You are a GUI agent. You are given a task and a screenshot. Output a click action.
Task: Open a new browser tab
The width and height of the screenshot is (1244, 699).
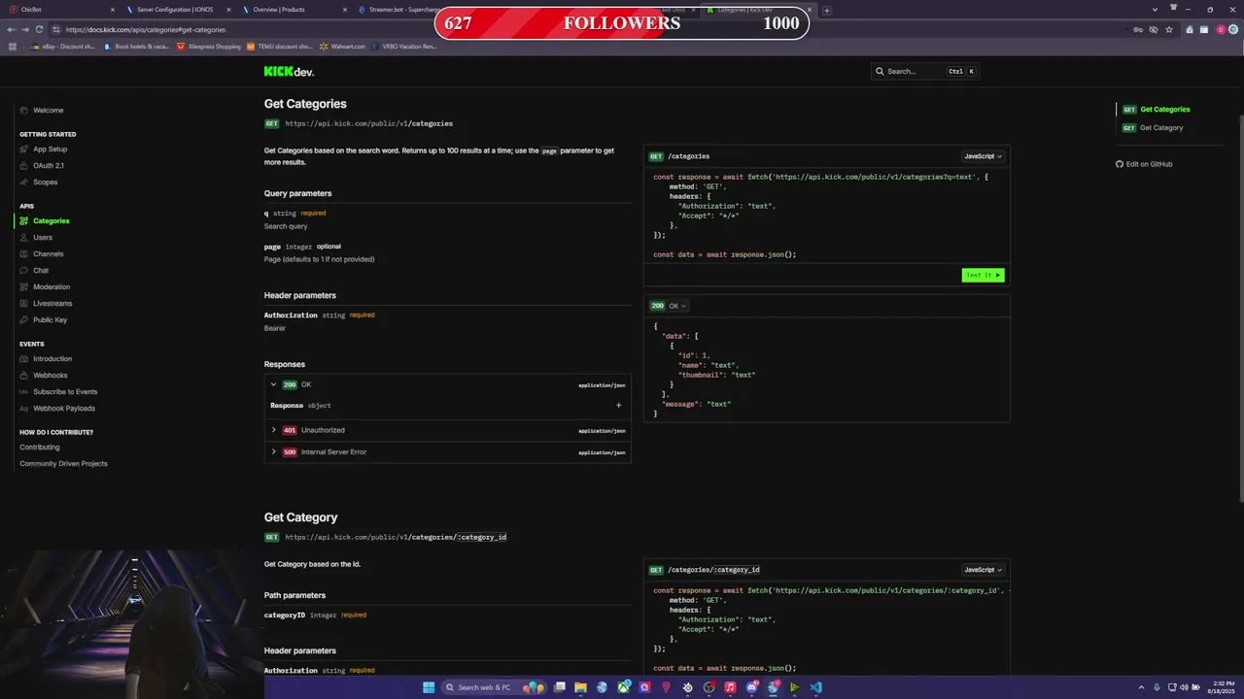tap(826, 11)
